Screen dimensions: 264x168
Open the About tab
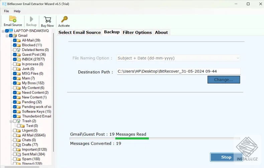point(161,32)
